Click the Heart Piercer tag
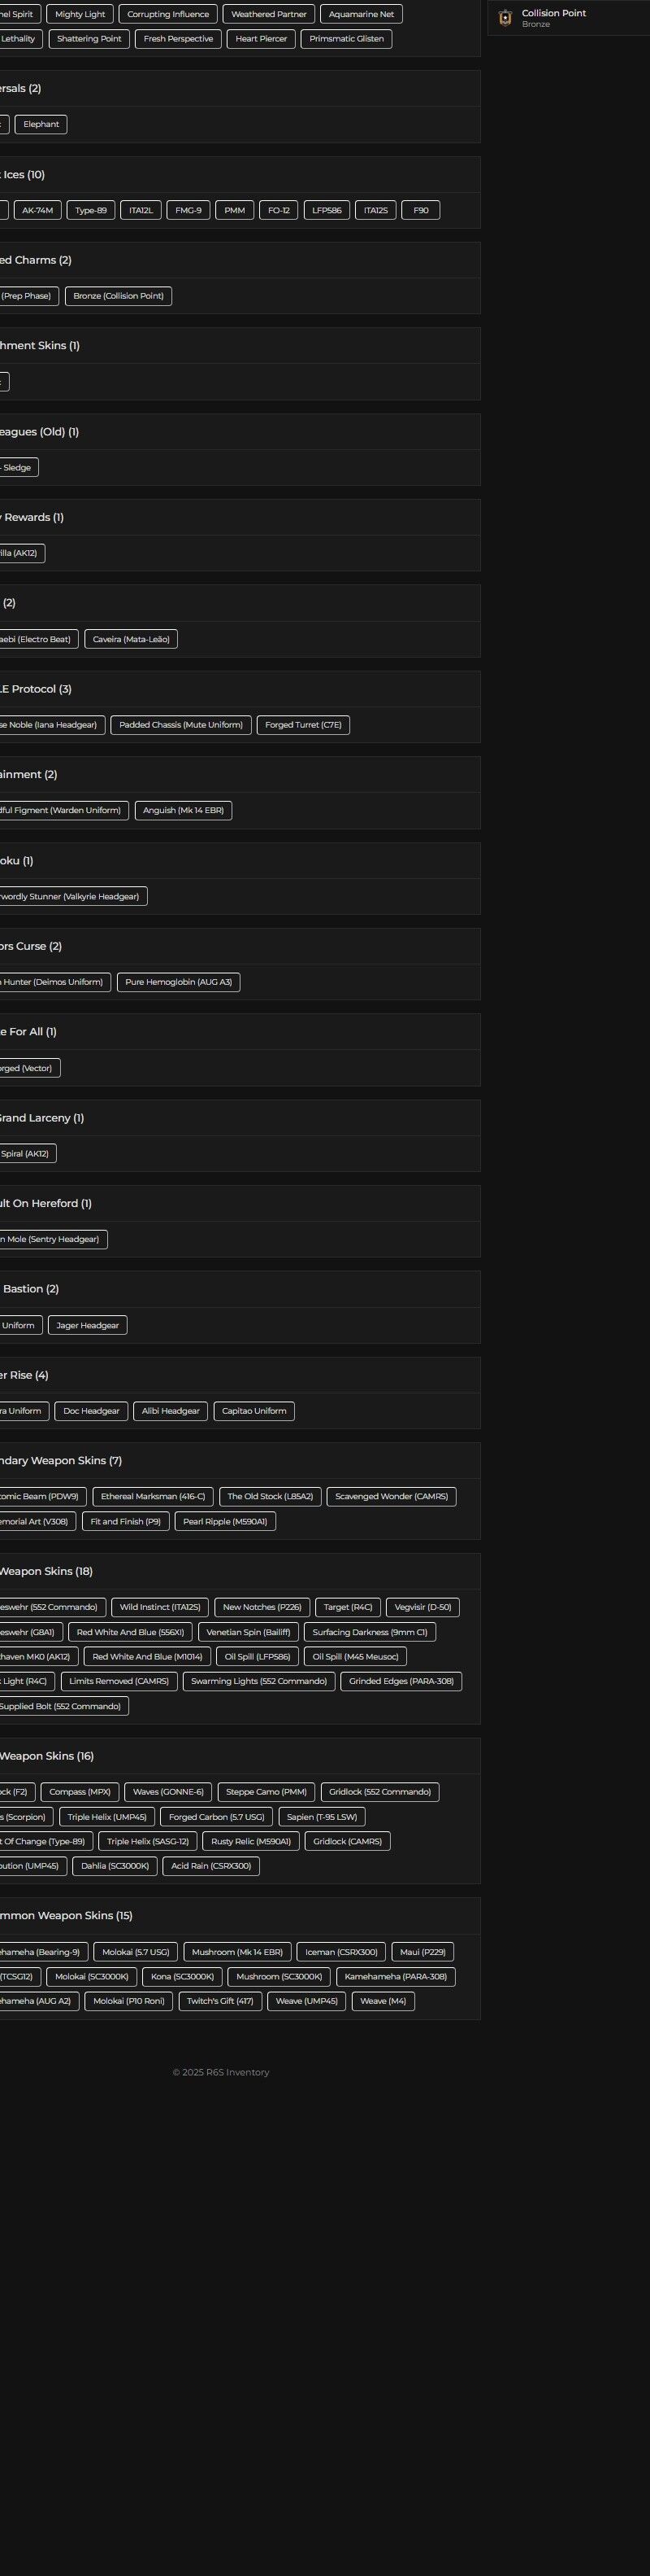The width and height of the screenshot is (650, 2576). 261,39
